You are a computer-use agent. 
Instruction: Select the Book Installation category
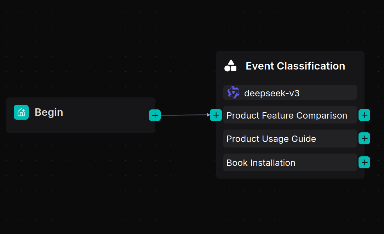[x=290, y=162]
